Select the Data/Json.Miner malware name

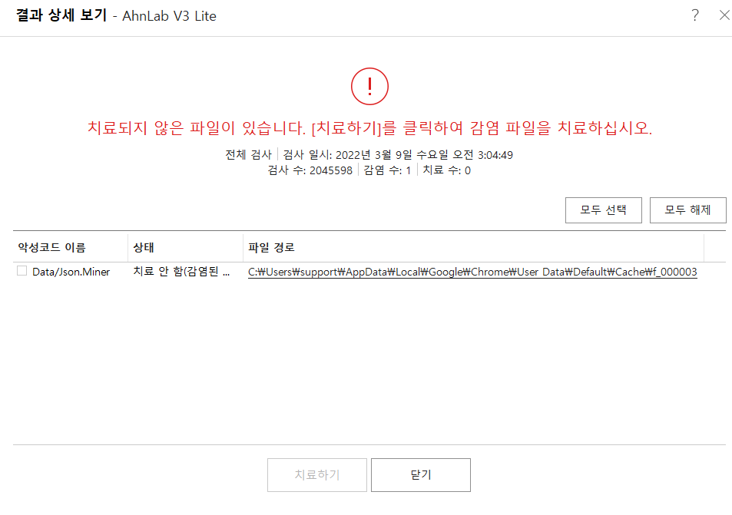(71, 272)
